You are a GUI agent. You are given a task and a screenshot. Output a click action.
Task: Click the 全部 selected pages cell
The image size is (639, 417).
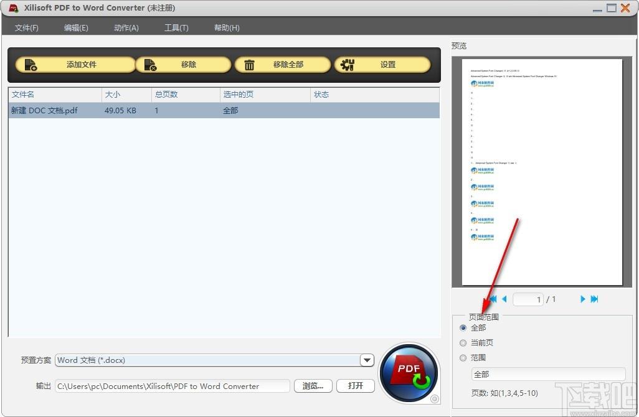(230, 110)
